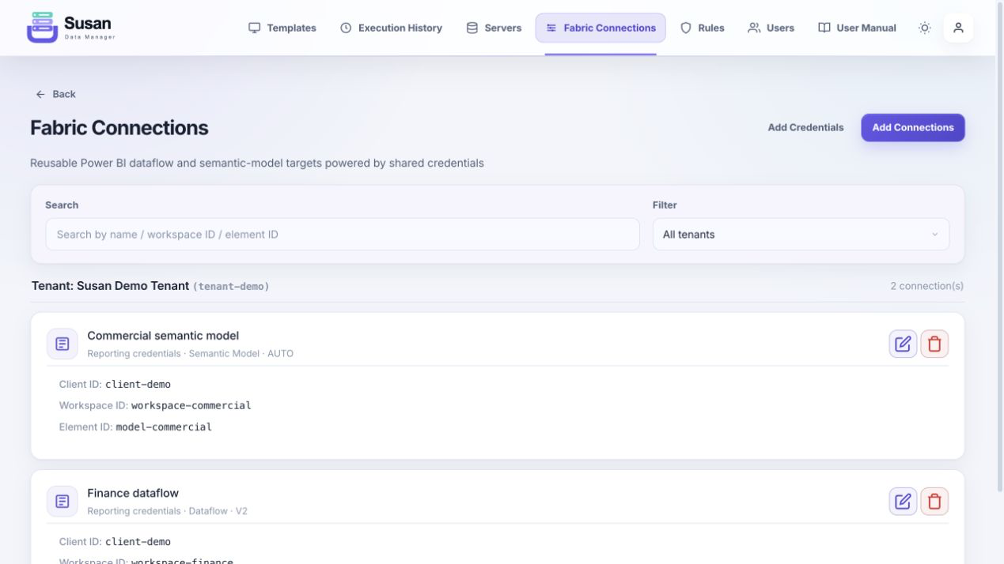
Task: Open the user profile menu icon
Action: [958, 28]
